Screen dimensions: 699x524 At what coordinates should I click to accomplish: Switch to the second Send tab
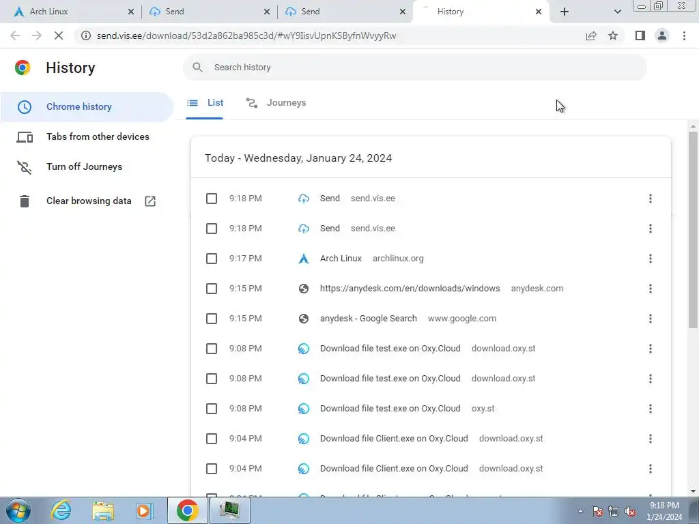click(x=345, y=12)
